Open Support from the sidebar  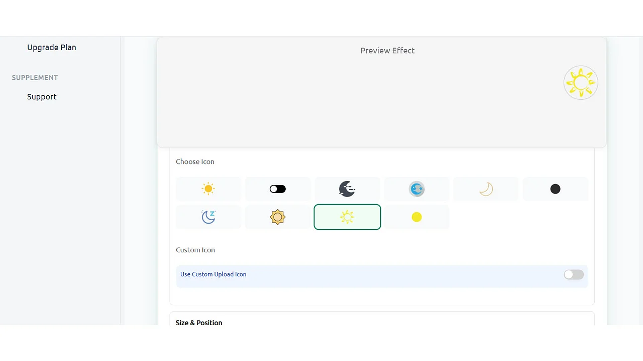click(x=42, y=97)
